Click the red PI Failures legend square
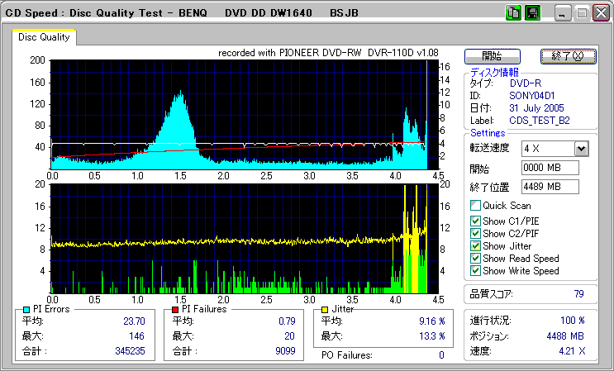Image resolution: width=614 pixels, height=371 pixels. pyautogui.click(x=174, y=309)
